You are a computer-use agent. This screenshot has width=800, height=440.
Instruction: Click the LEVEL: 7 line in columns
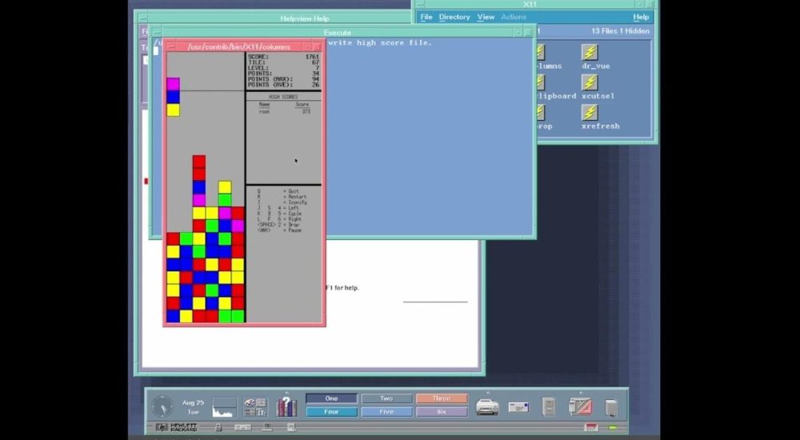[283, 68]
